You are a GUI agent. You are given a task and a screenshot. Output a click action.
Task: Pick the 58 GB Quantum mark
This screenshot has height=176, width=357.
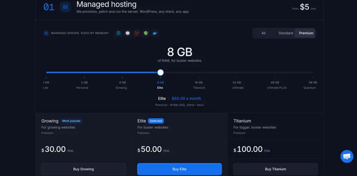(x=310, y=85)
